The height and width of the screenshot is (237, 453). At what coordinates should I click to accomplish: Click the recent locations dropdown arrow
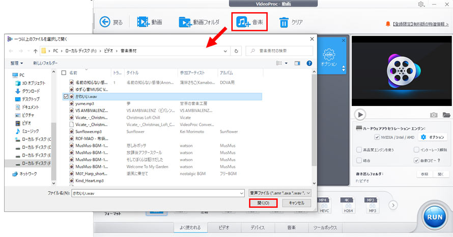29,51
